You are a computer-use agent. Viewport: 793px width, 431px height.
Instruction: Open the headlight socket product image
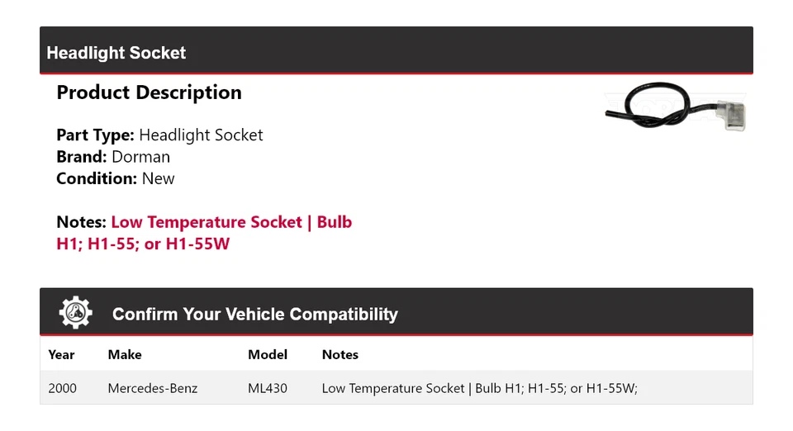676,107
